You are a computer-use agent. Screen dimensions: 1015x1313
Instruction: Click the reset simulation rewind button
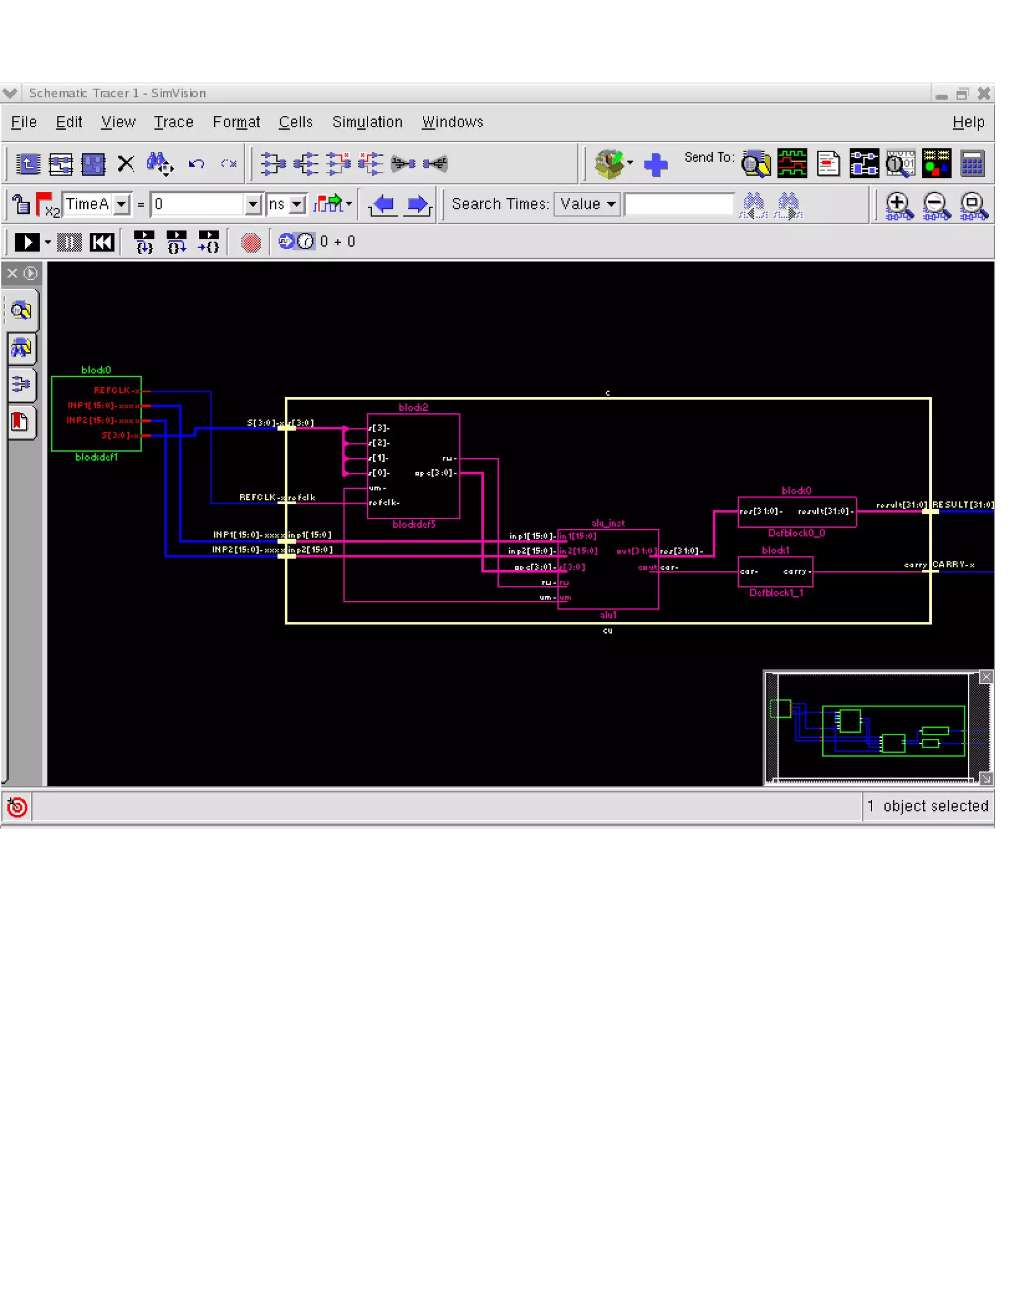tap(102, 242)
